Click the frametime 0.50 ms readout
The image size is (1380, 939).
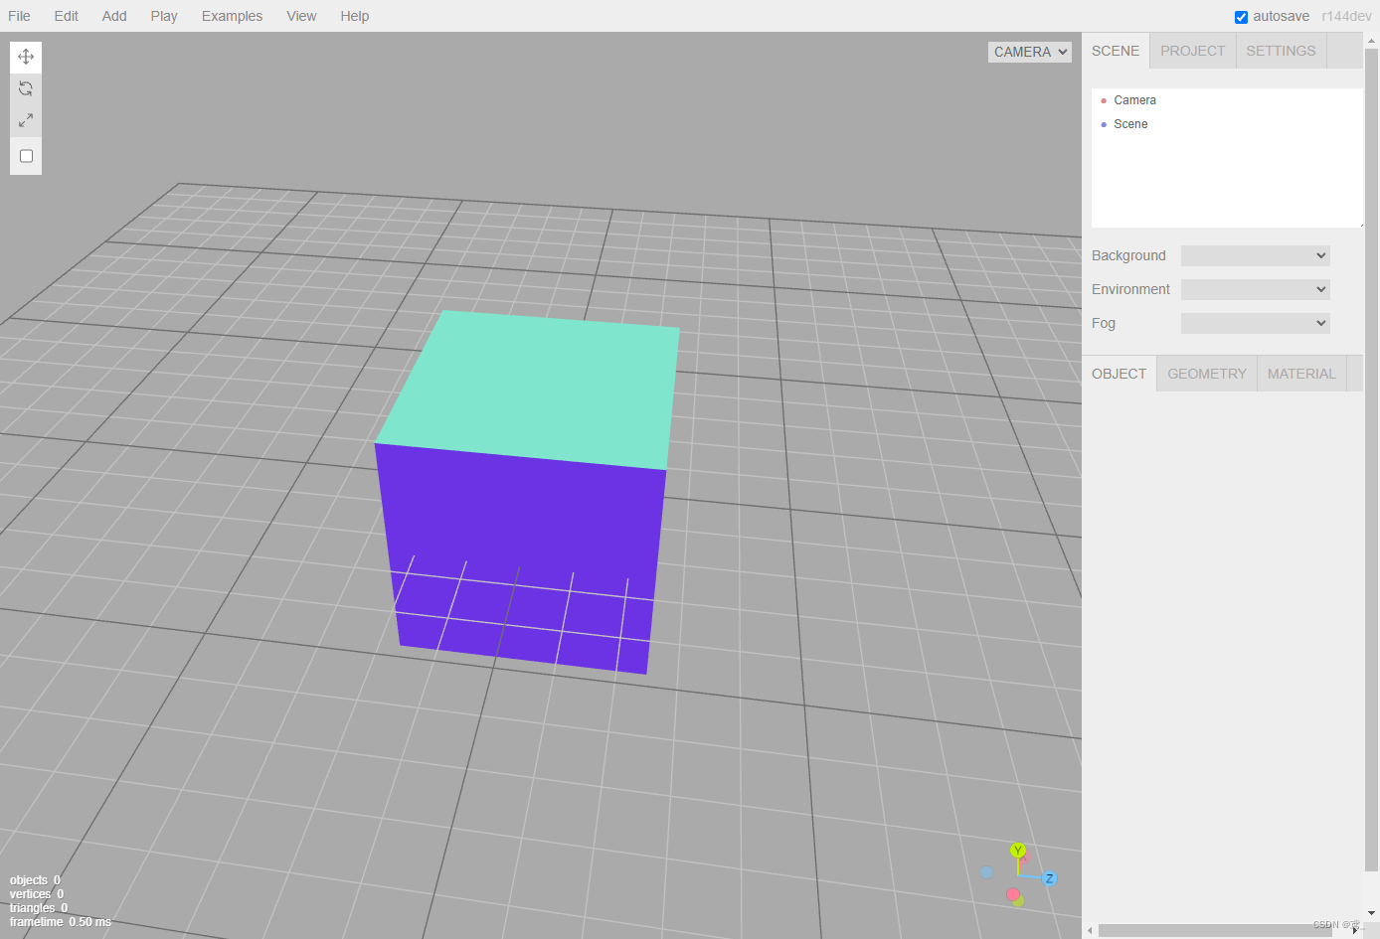(x=61, y=922)
